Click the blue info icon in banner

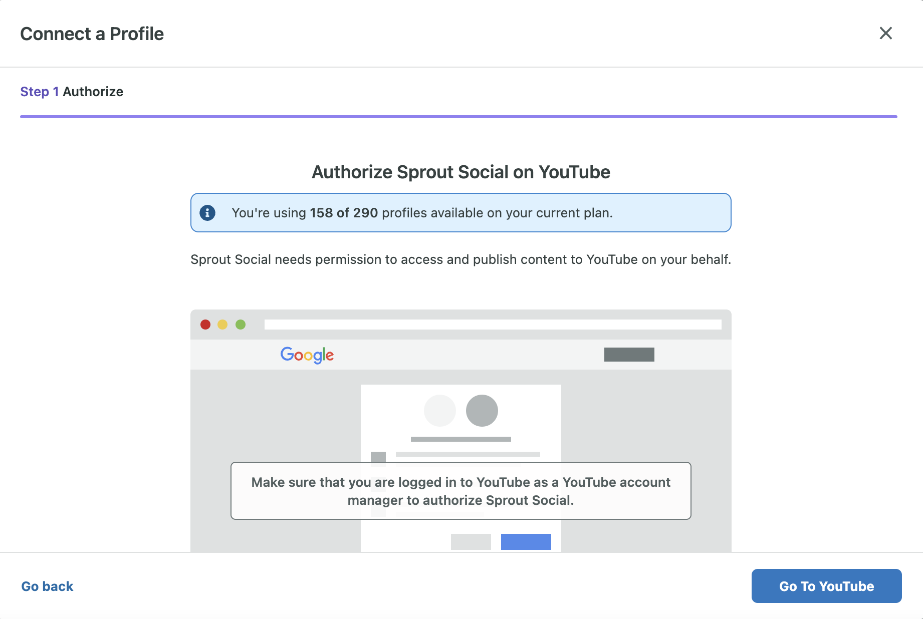207,213
